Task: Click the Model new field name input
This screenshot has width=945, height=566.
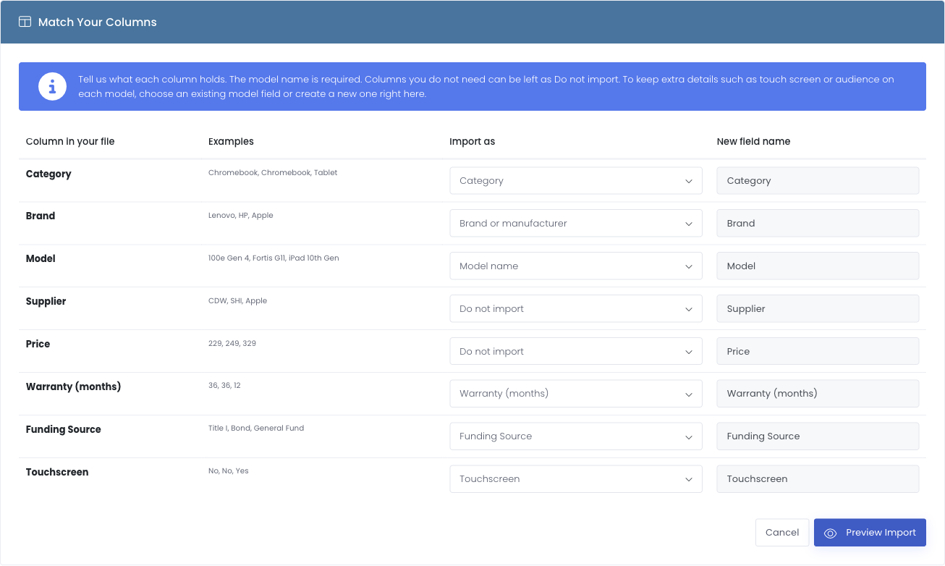Action: (x=818, y=266)
